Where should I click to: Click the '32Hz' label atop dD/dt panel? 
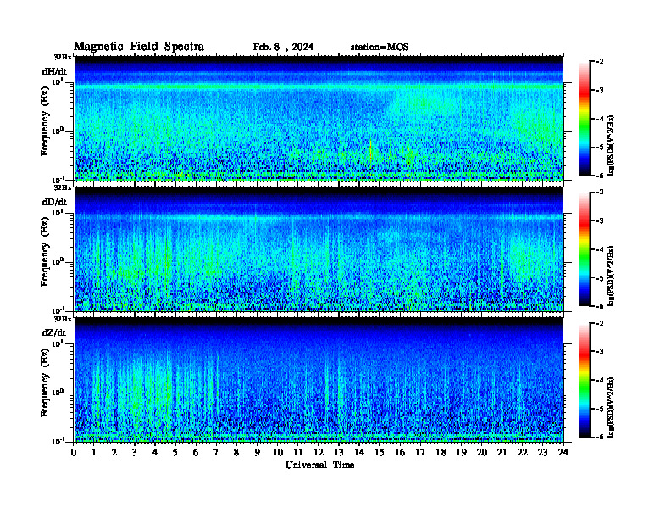(x=63, y=187)
